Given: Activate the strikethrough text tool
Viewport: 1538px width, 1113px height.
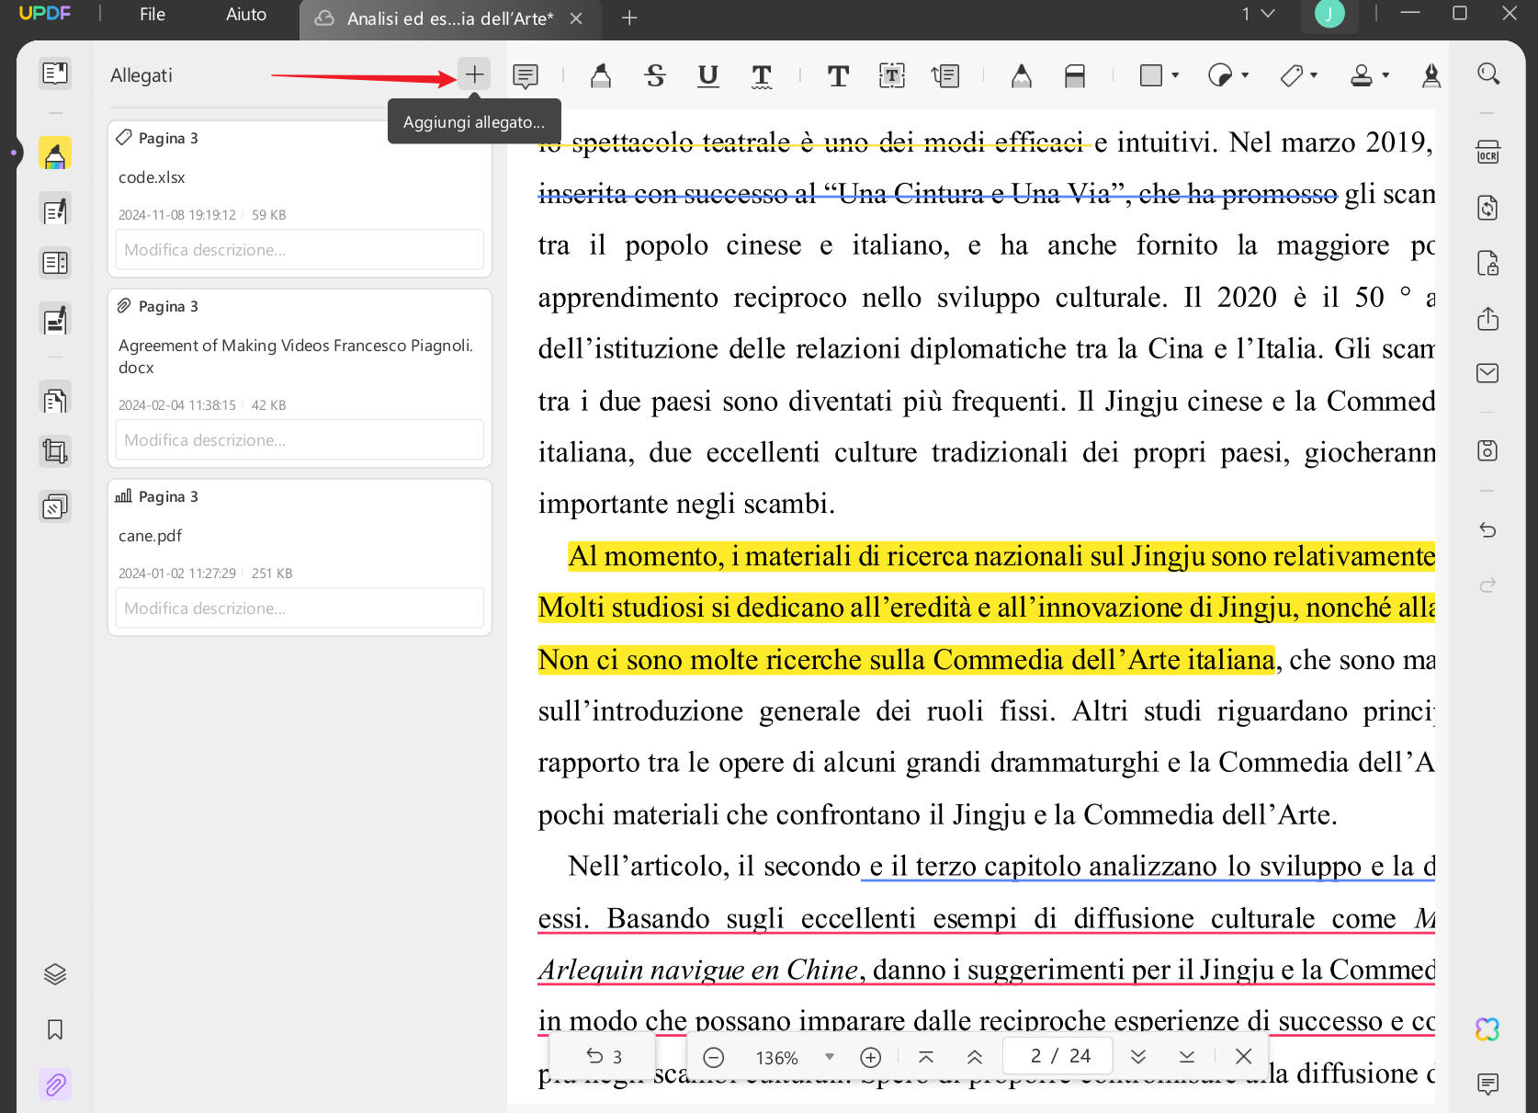Looking at the screenshot, I should pos(655,75).
